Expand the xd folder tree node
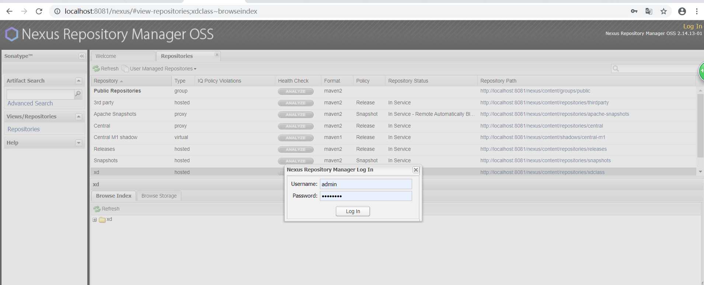Screen dimensions: 704x285 (95, 220)
